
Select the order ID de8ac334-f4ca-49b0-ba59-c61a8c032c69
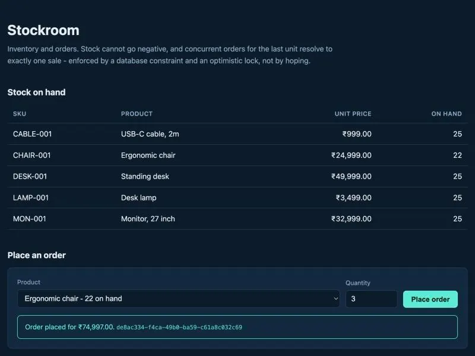pos(179,328)
